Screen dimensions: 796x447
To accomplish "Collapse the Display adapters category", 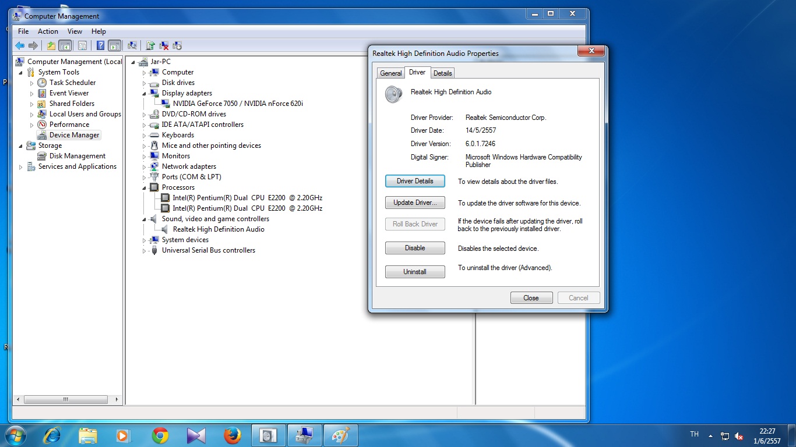I will [145, 93].
